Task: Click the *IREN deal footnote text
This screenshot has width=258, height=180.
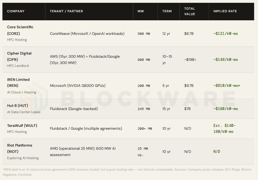Action: point(127,172)
